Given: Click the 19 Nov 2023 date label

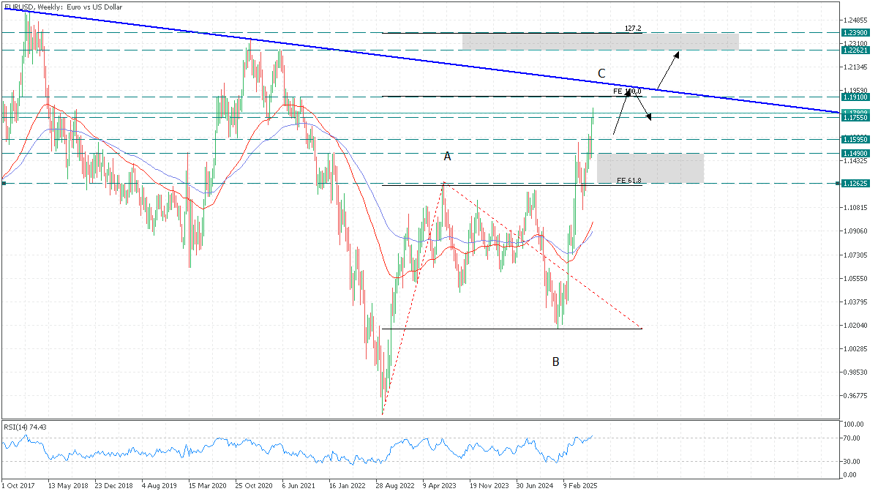Looking at the screenshot, I should click(x=488, y=485).
